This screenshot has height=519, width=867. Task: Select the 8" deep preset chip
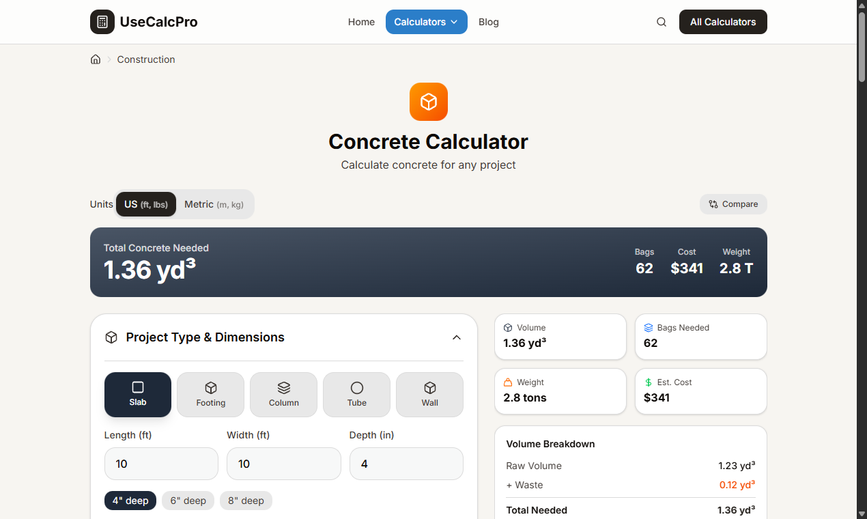tap(246, 501)
